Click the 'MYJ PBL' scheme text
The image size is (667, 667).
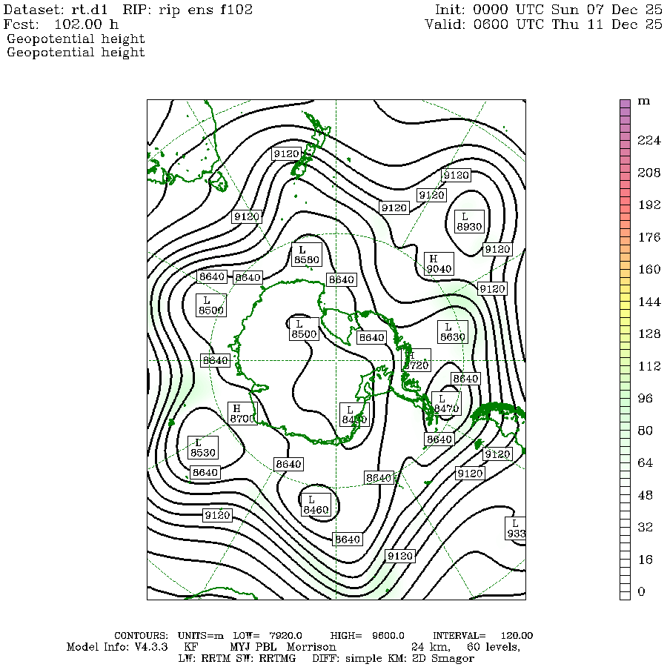pyautogui.click(x=253, y=647)
